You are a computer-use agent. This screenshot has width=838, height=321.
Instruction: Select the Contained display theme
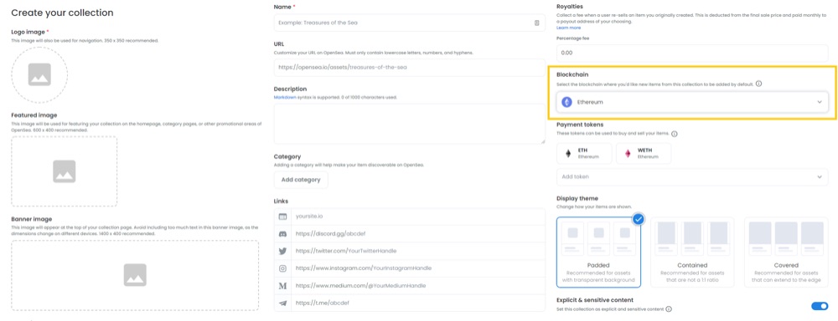pos(692,252)
